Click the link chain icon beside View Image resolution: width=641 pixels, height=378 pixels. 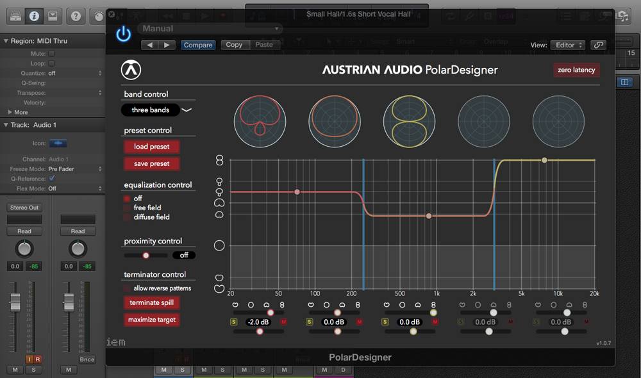[x=598, y=45]
